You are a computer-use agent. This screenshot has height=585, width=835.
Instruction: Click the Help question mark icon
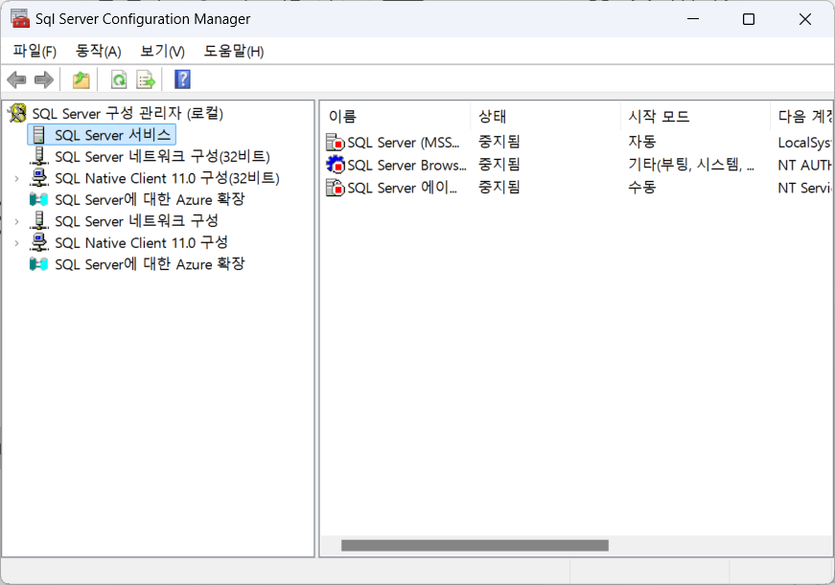pyautogui.click(x=182, y=79)
